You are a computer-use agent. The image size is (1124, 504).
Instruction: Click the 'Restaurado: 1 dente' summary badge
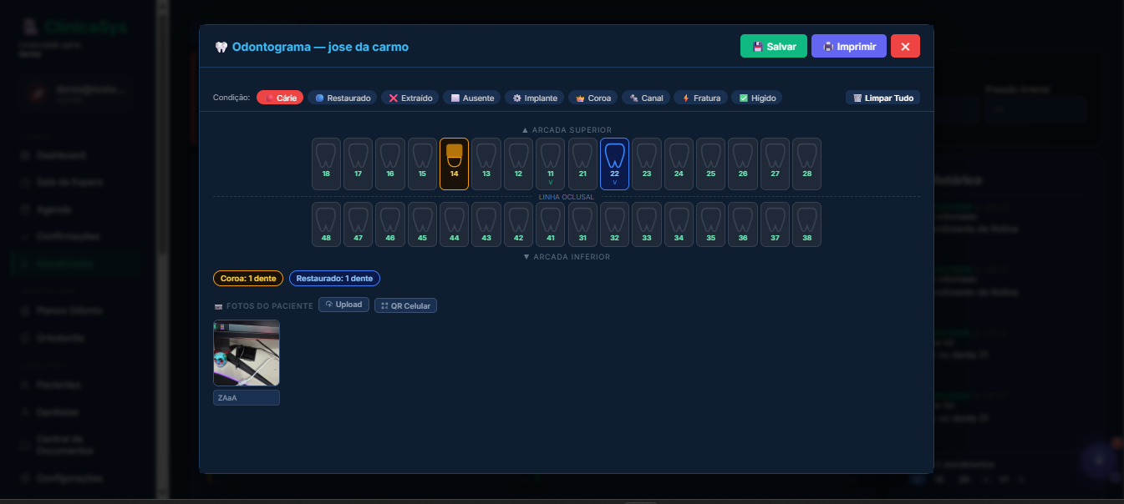(x=335, y=278)
